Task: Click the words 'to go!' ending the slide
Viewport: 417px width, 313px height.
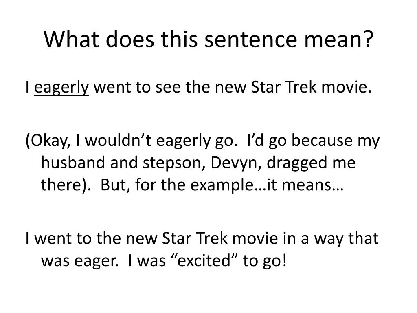Action: point(265,261)
